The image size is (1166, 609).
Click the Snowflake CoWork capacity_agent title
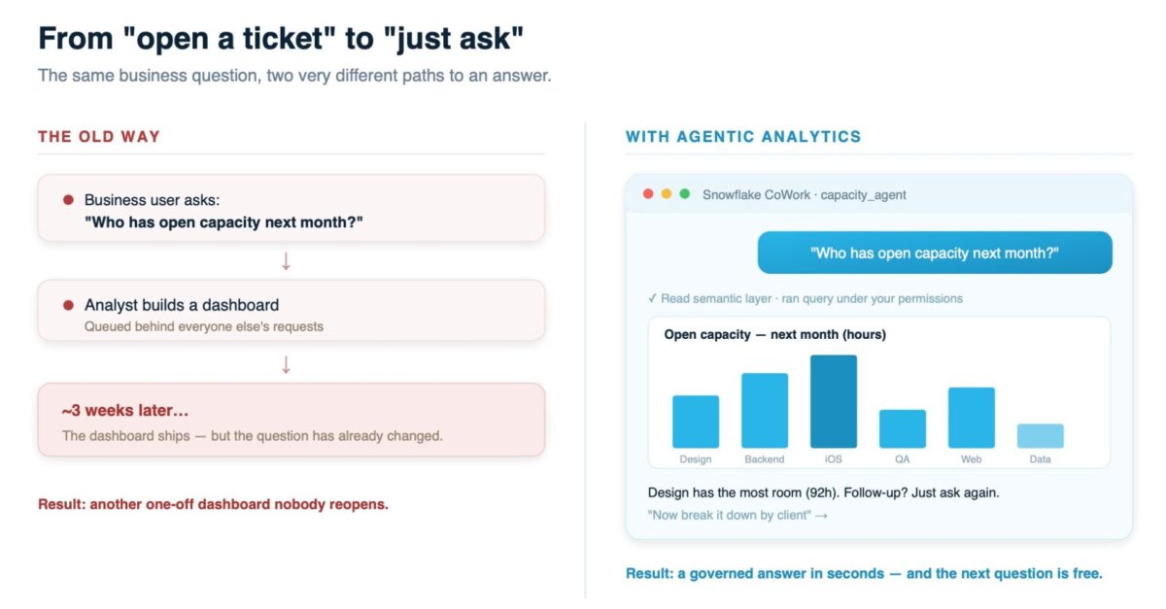click(x=805, y=194)
